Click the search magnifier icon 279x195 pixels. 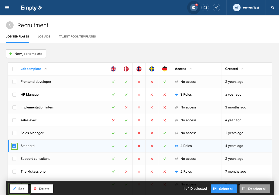pyautogui.click(x=273, y=8)
